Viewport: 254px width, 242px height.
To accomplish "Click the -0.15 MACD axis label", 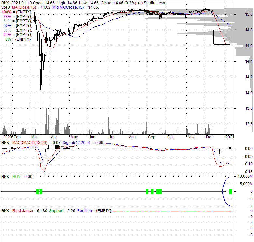I will 248,172.
